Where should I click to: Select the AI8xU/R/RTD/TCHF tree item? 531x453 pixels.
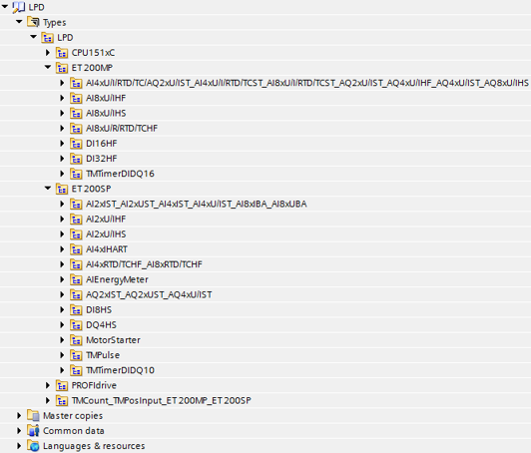(x=122, y=129)
